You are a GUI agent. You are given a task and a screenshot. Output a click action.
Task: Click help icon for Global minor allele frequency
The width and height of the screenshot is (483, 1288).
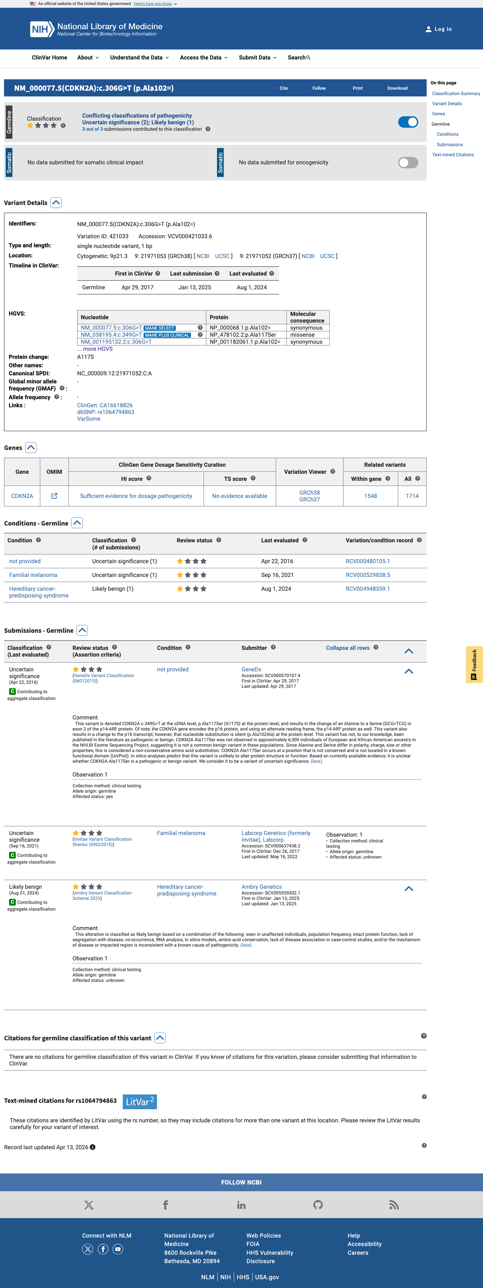(x=62, y=388)
